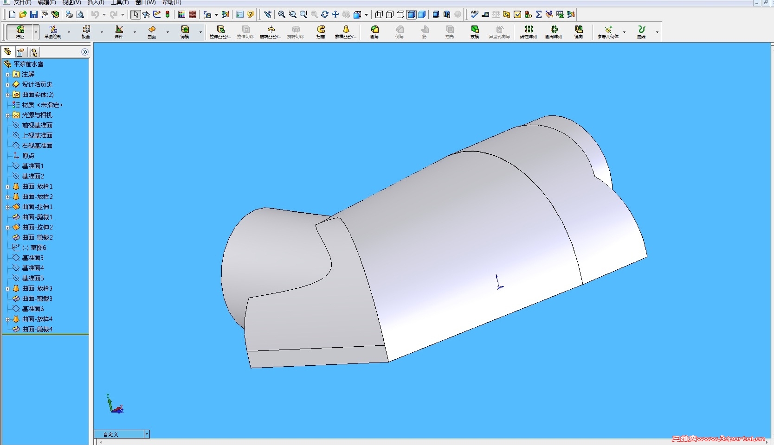Choose the Rotate View icon
Screen dimensions: 774x445
click(x=325, y=15)
